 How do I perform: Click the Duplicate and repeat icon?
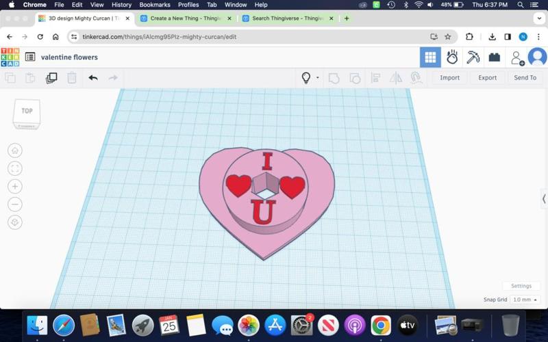pos(51,78)
